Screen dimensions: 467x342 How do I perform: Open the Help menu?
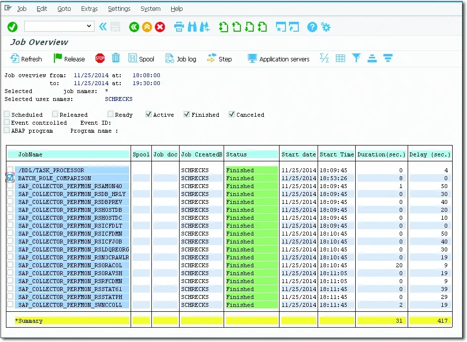click(x=177, y=8)
